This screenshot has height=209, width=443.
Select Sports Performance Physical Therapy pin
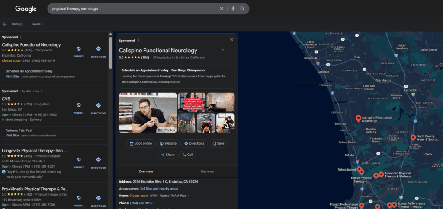[394, 205]
